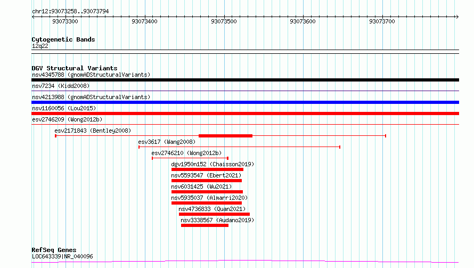Select the esv3617 variant line
The image size is (474, 268).
click(240, 147)
